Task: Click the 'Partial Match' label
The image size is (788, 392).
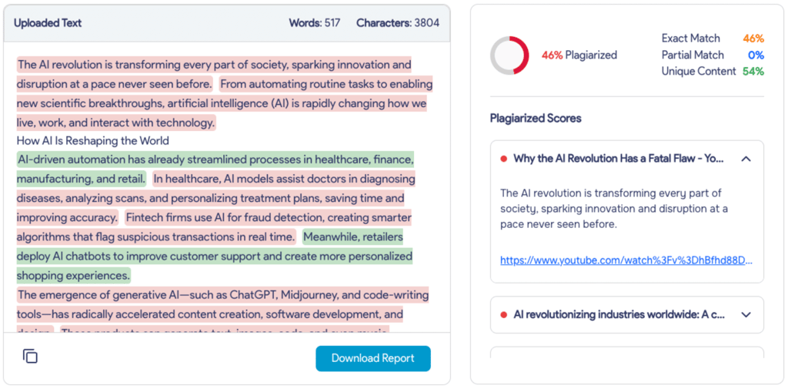Action: coord(693,55)
